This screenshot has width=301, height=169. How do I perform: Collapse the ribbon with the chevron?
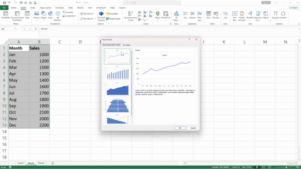[x=299, y=24]
